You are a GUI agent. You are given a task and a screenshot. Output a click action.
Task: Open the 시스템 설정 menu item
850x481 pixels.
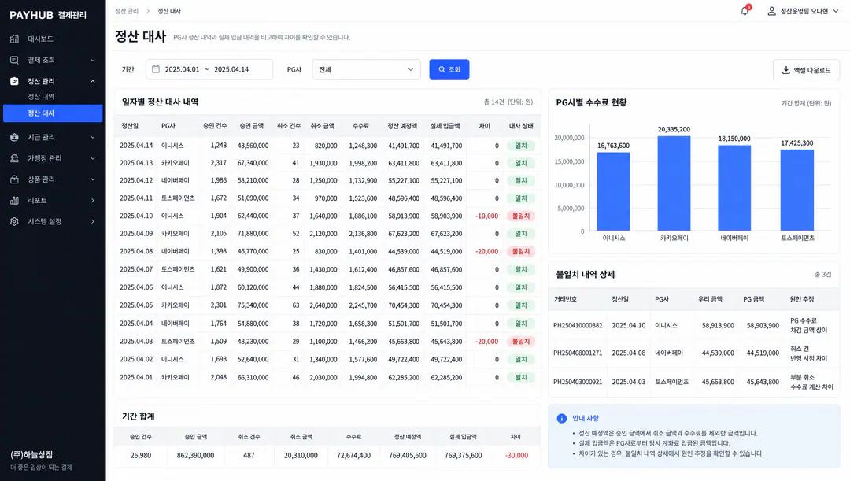tap(53, 222)
